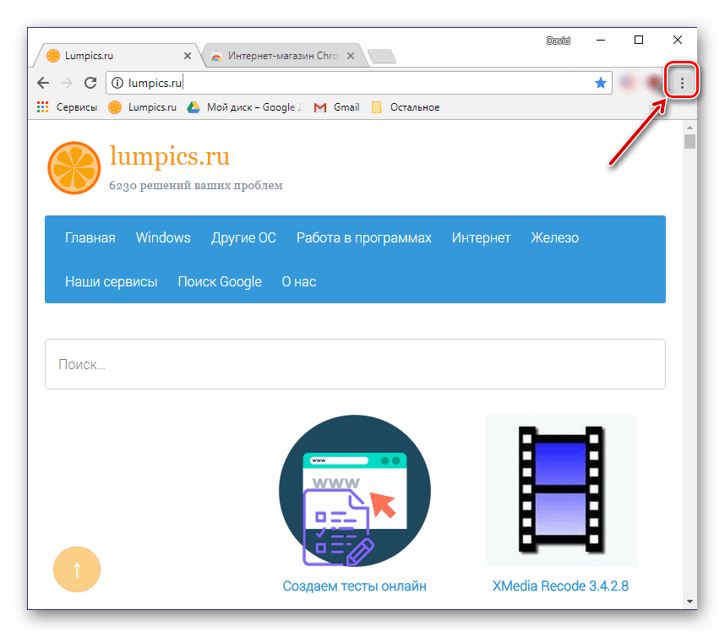The image size is (725, 637).
Task: Open the Главная menu item
Action: tap(90, 237)
